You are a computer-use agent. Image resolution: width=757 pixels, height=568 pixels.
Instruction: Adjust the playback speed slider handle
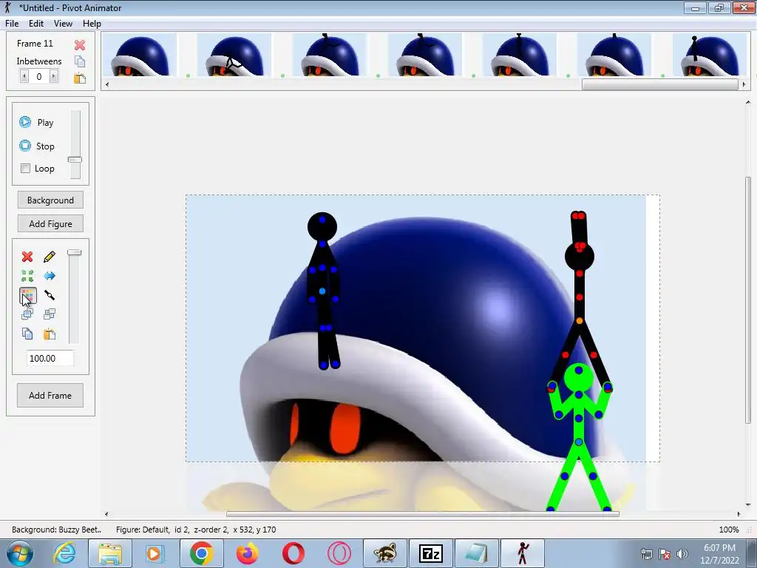[x=75, y=160]
